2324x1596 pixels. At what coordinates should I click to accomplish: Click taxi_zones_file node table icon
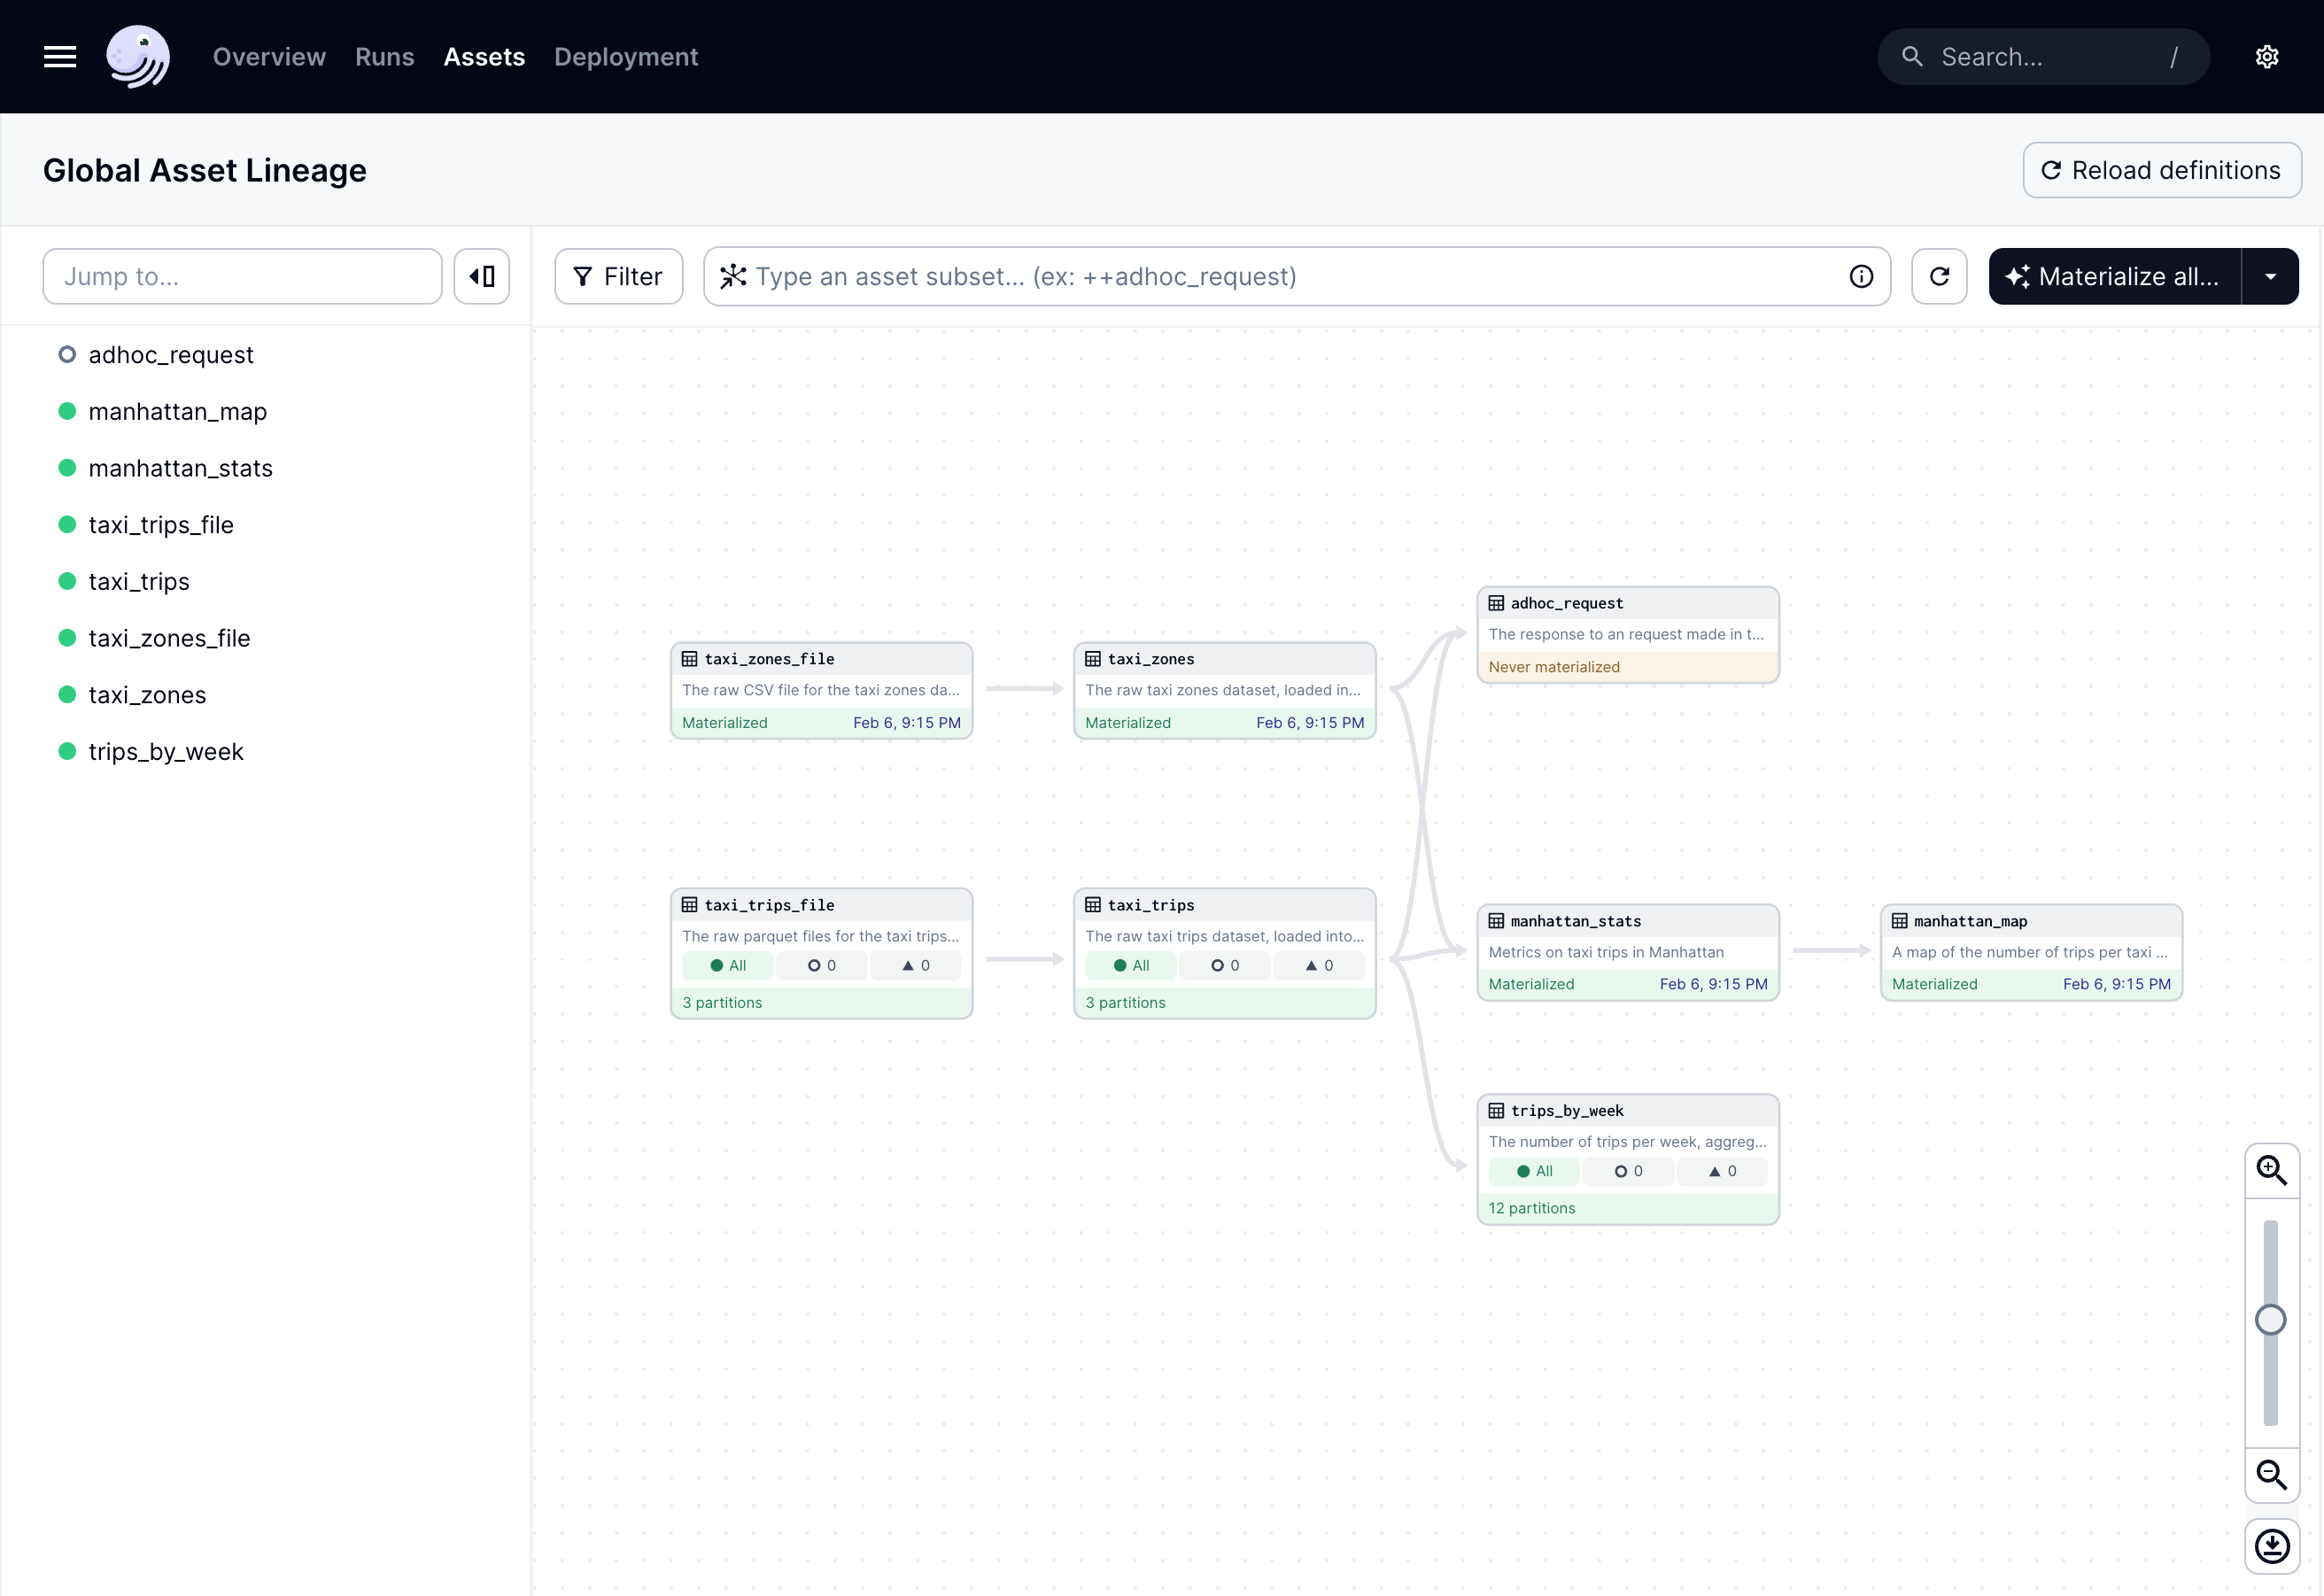[x=690, y=659]
